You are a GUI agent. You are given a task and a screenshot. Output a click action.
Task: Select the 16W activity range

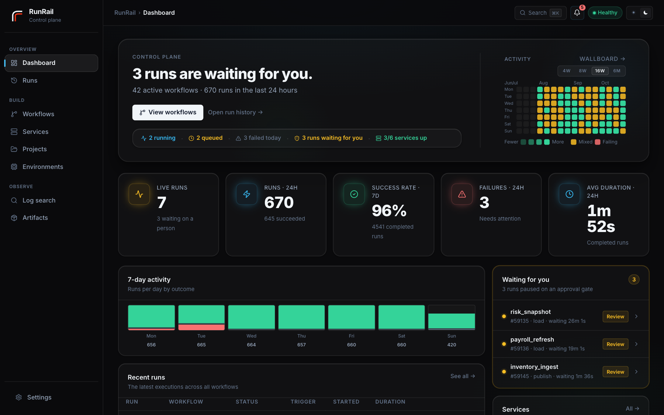[600, 71]
